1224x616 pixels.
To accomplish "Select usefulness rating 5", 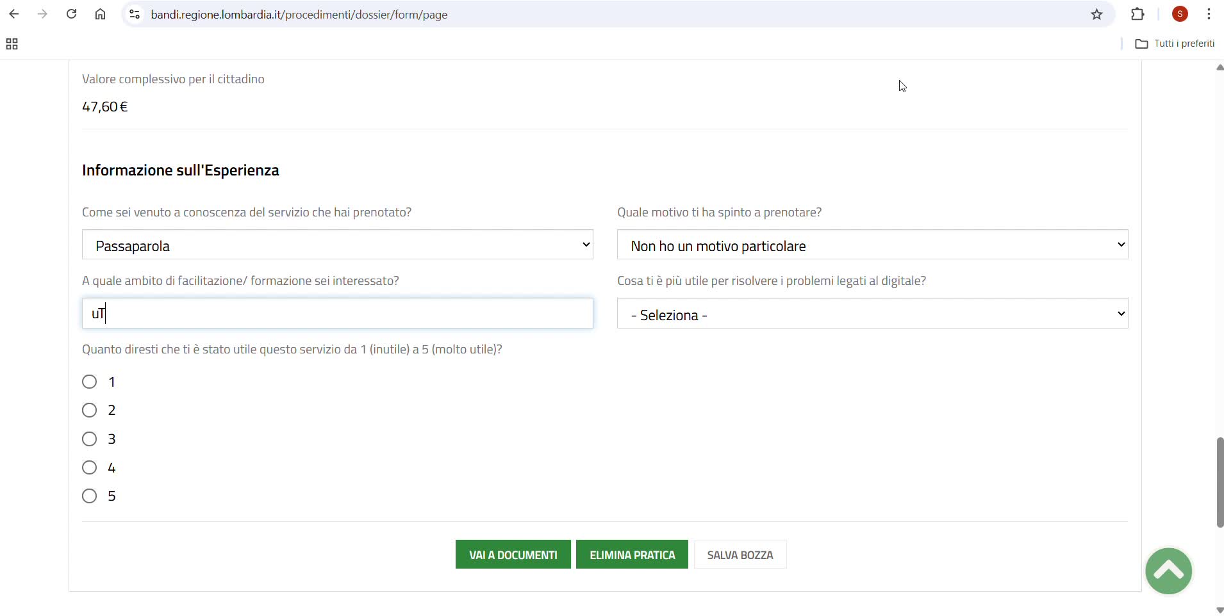I will pyautogui.click(x=90, y=496).
